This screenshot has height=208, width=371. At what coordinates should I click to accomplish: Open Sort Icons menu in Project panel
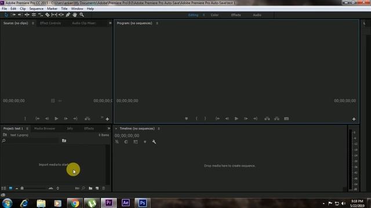pyautogui.click(x=58, y=188)
